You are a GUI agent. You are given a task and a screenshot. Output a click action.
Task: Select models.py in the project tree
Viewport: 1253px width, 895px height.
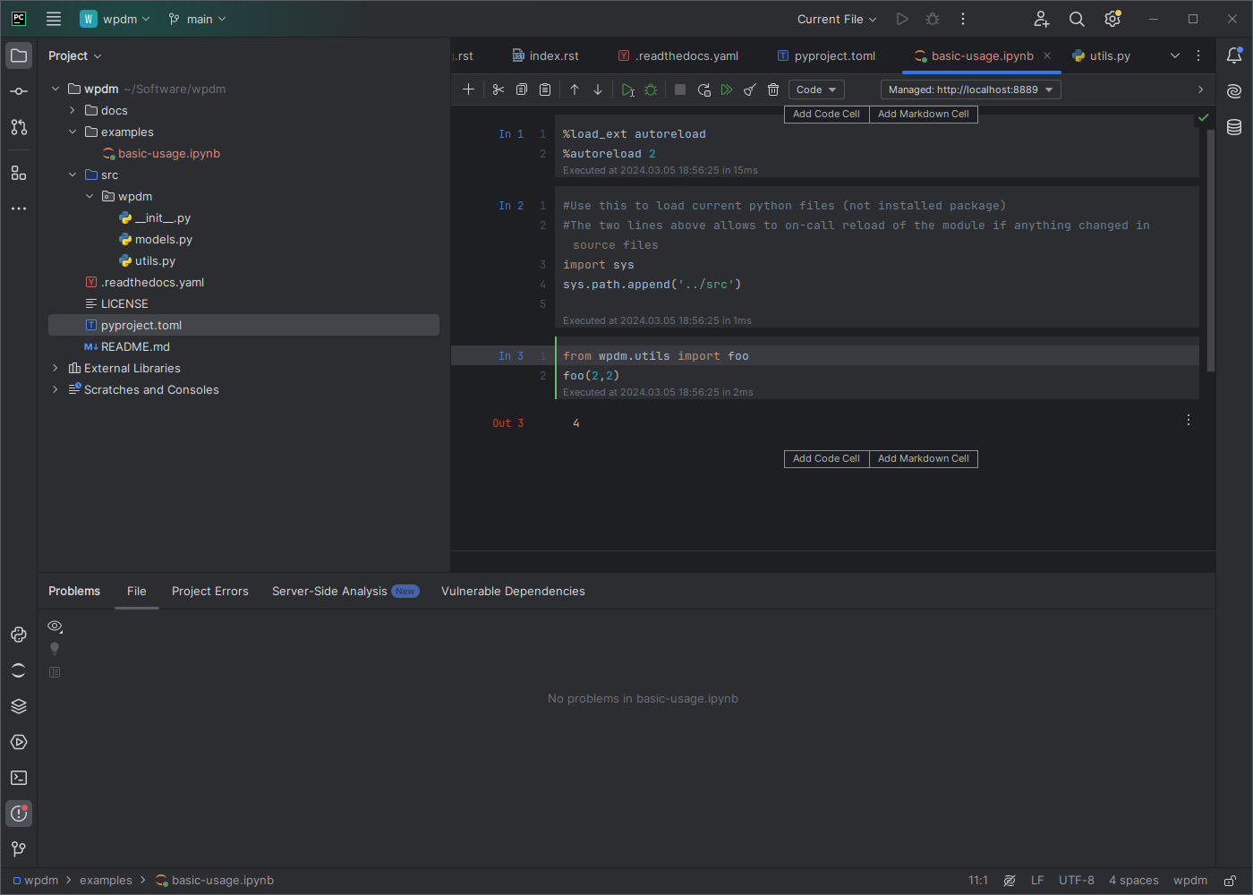pos(163,239)
